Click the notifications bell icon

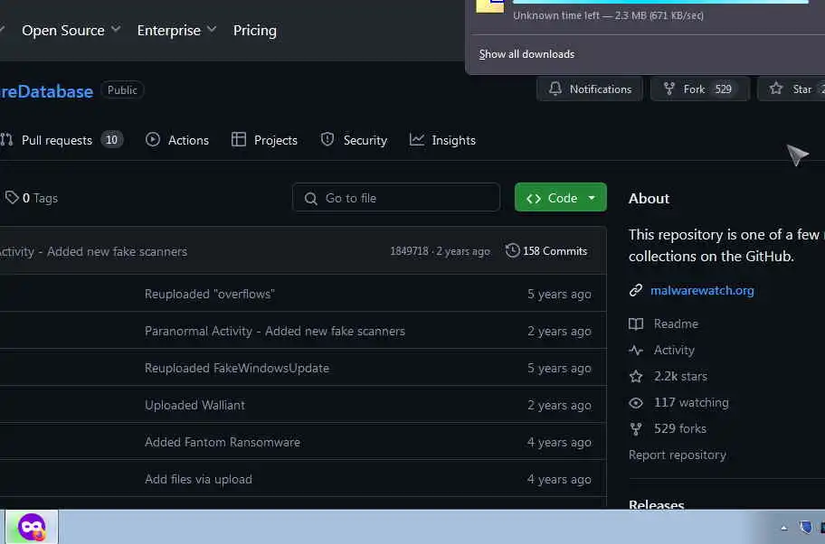555,89
